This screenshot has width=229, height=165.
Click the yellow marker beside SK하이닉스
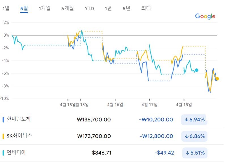tap(3, 136)
